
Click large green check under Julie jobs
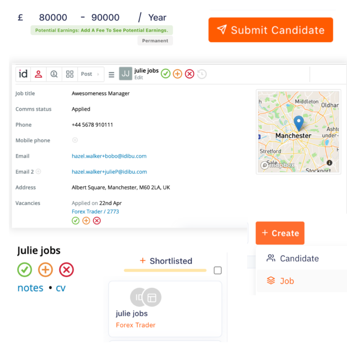(24, 270)
